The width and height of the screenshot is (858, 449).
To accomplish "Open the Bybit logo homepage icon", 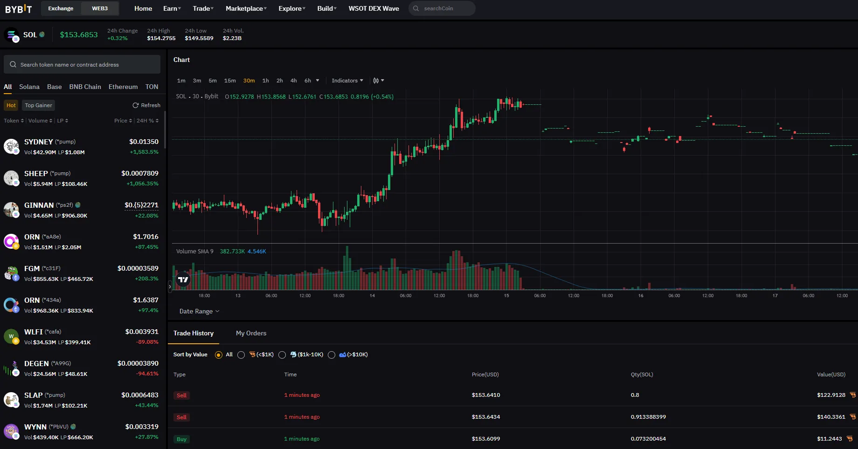I will 19,8.
